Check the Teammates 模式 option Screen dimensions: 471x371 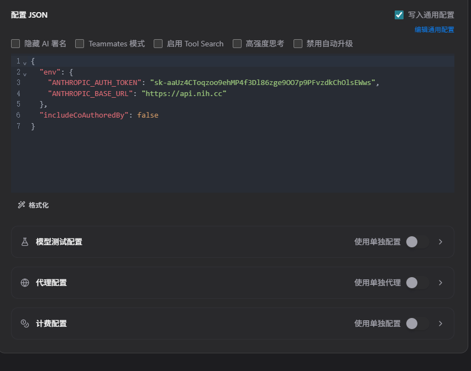[80, 44]
